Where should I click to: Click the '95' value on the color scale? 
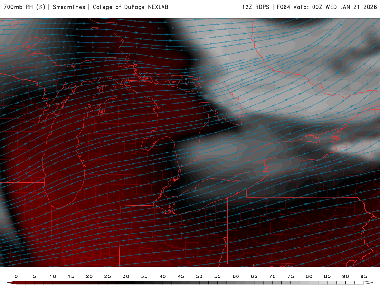pos(364,276)
